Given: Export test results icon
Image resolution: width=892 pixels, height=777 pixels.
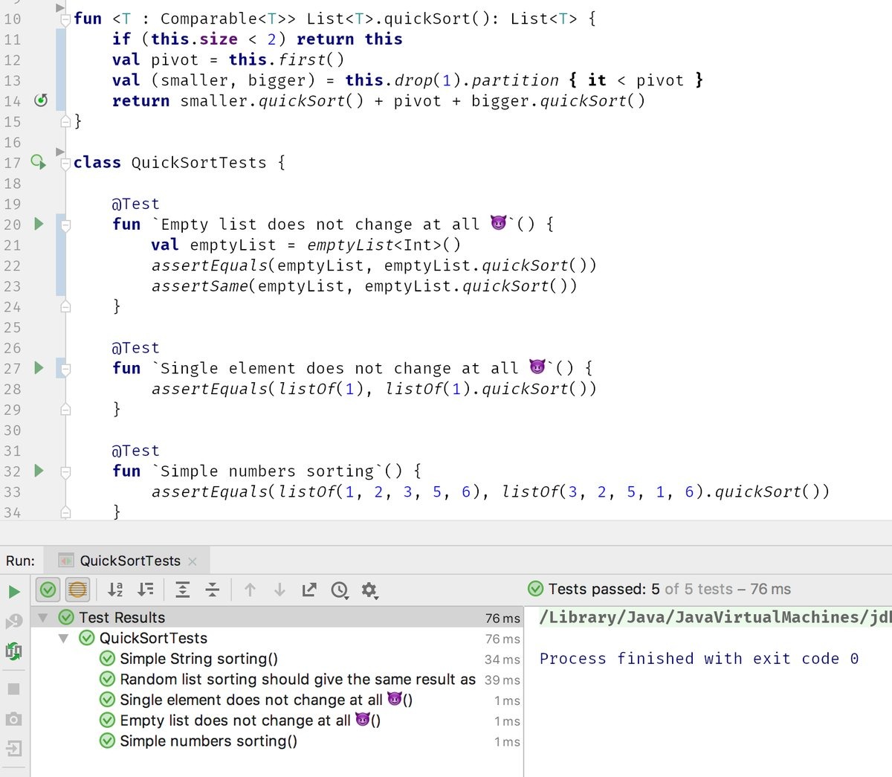Looking at the screenshot, I should tap(309, 590).
